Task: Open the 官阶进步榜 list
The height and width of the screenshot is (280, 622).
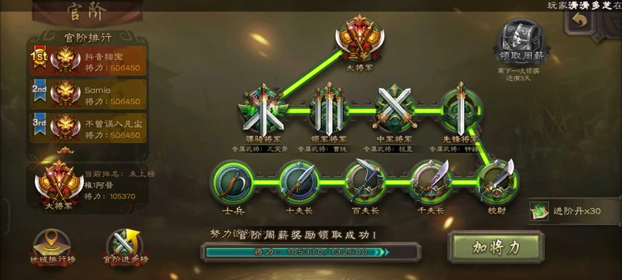Action: coord(125,248)
